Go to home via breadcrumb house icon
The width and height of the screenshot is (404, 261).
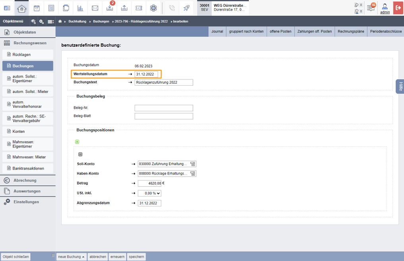click(x=60, y=21)
